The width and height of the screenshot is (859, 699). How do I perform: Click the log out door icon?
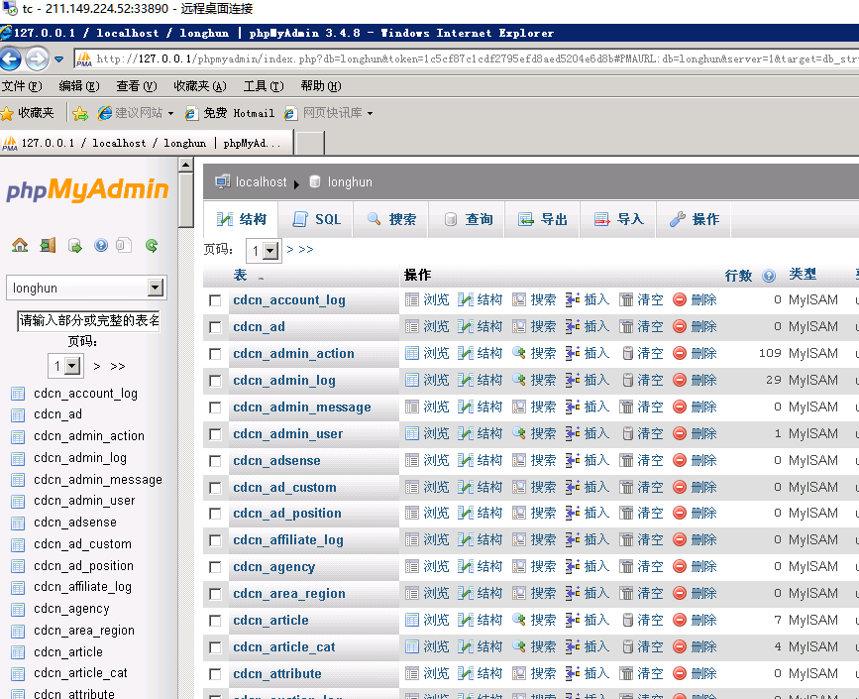pyautogui.click(x=48, y=245)
